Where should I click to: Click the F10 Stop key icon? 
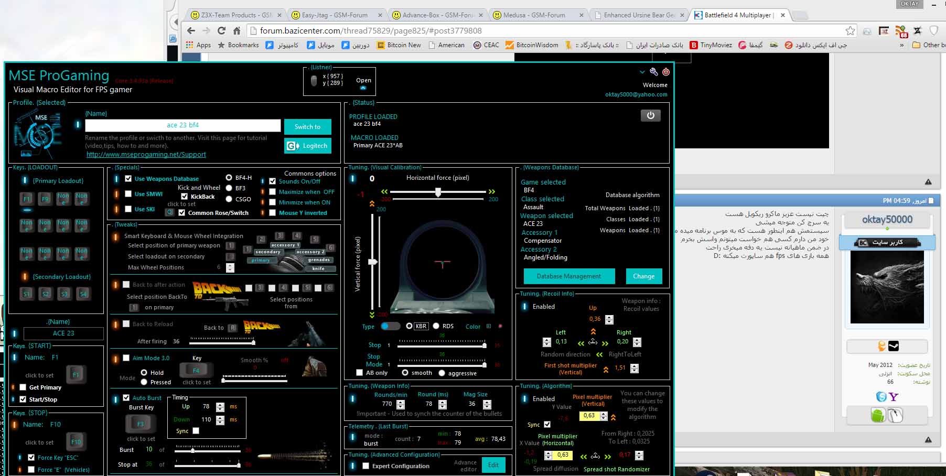click(x=76, y=442)
